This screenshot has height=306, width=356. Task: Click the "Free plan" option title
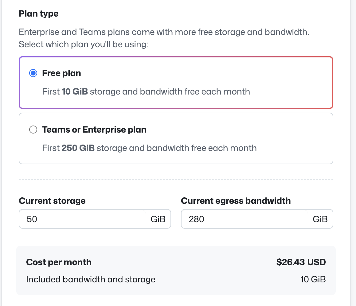tap(61, 73)
